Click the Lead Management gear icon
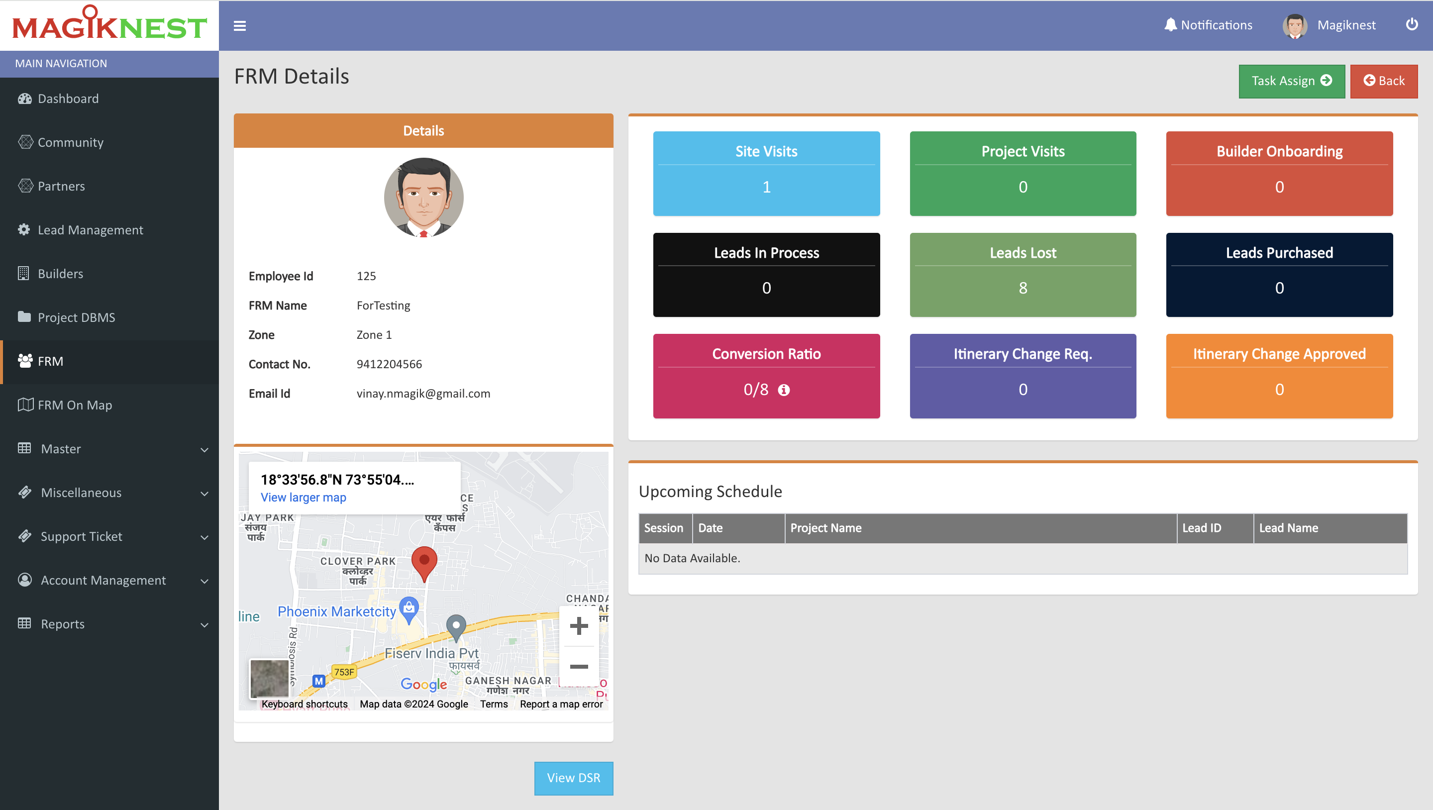Screen dimensions: 1433x810 tap(24, 229)
